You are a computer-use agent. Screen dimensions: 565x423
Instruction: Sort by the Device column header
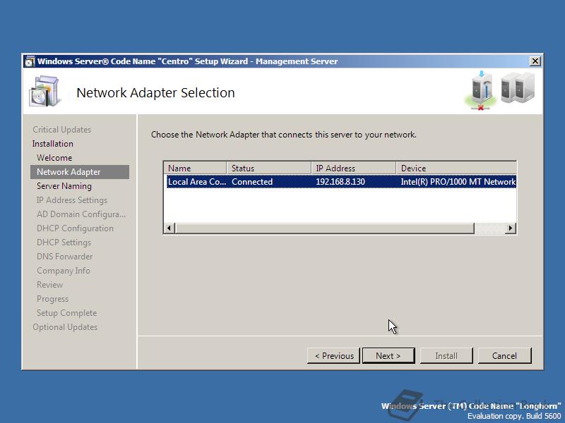pyautogui.click(x=456, y=168)
